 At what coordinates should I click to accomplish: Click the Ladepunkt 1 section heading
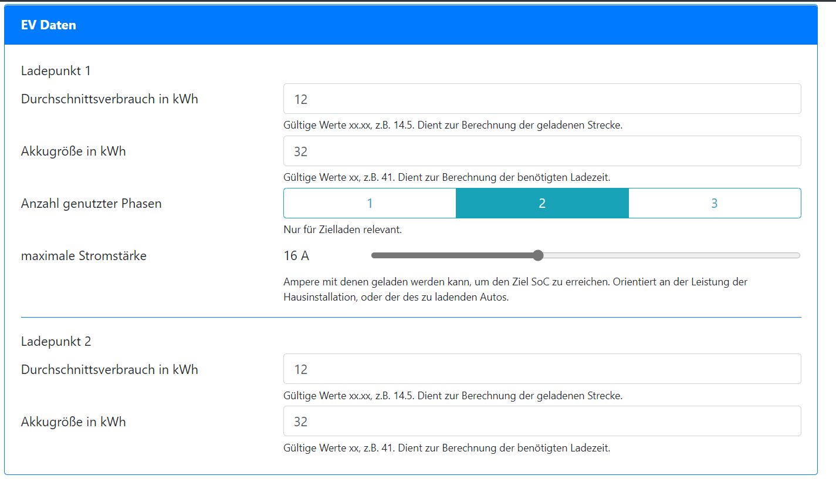[56, 70]
